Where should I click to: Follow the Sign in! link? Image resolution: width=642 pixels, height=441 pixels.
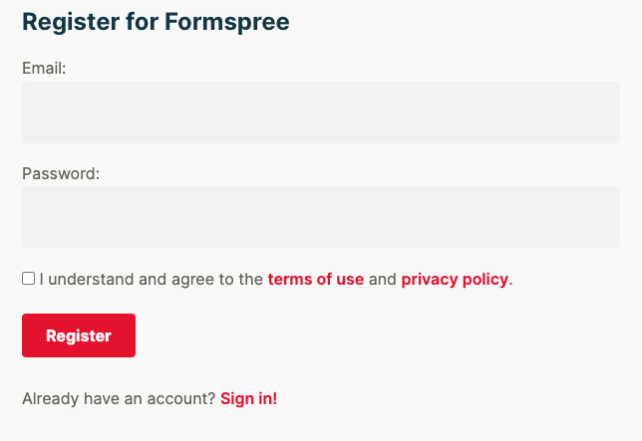coord(248,399)
